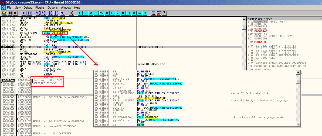The height and width of the screenshot is (136, 322).
Task: Open the Help menu
Action: [77, 8]
